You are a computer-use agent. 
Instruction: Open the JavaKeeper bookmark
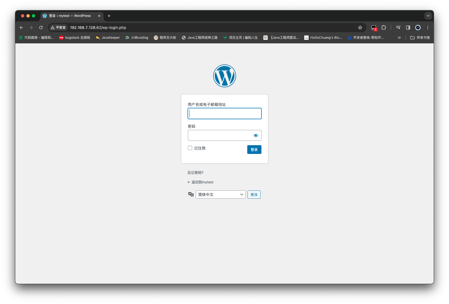[x=108, y=38]
